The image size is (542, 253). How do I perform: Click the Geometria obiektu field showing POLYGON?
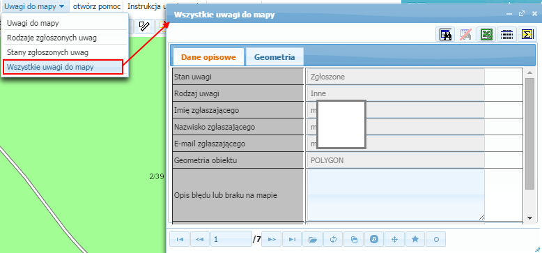tap(395, 160)
